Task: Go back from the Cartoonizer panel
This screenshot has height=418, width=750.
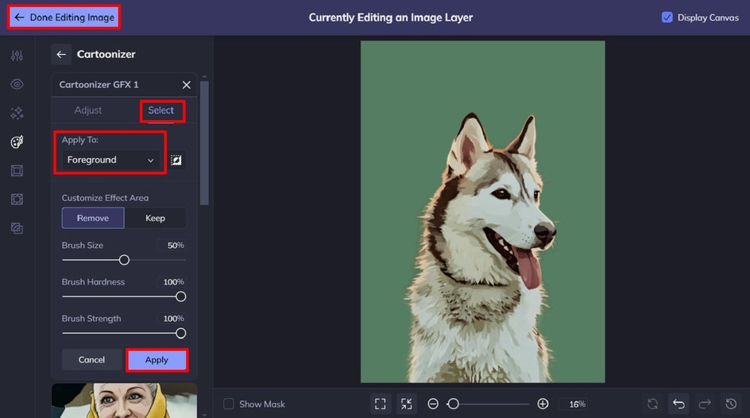Action: (x=61, y=55)
